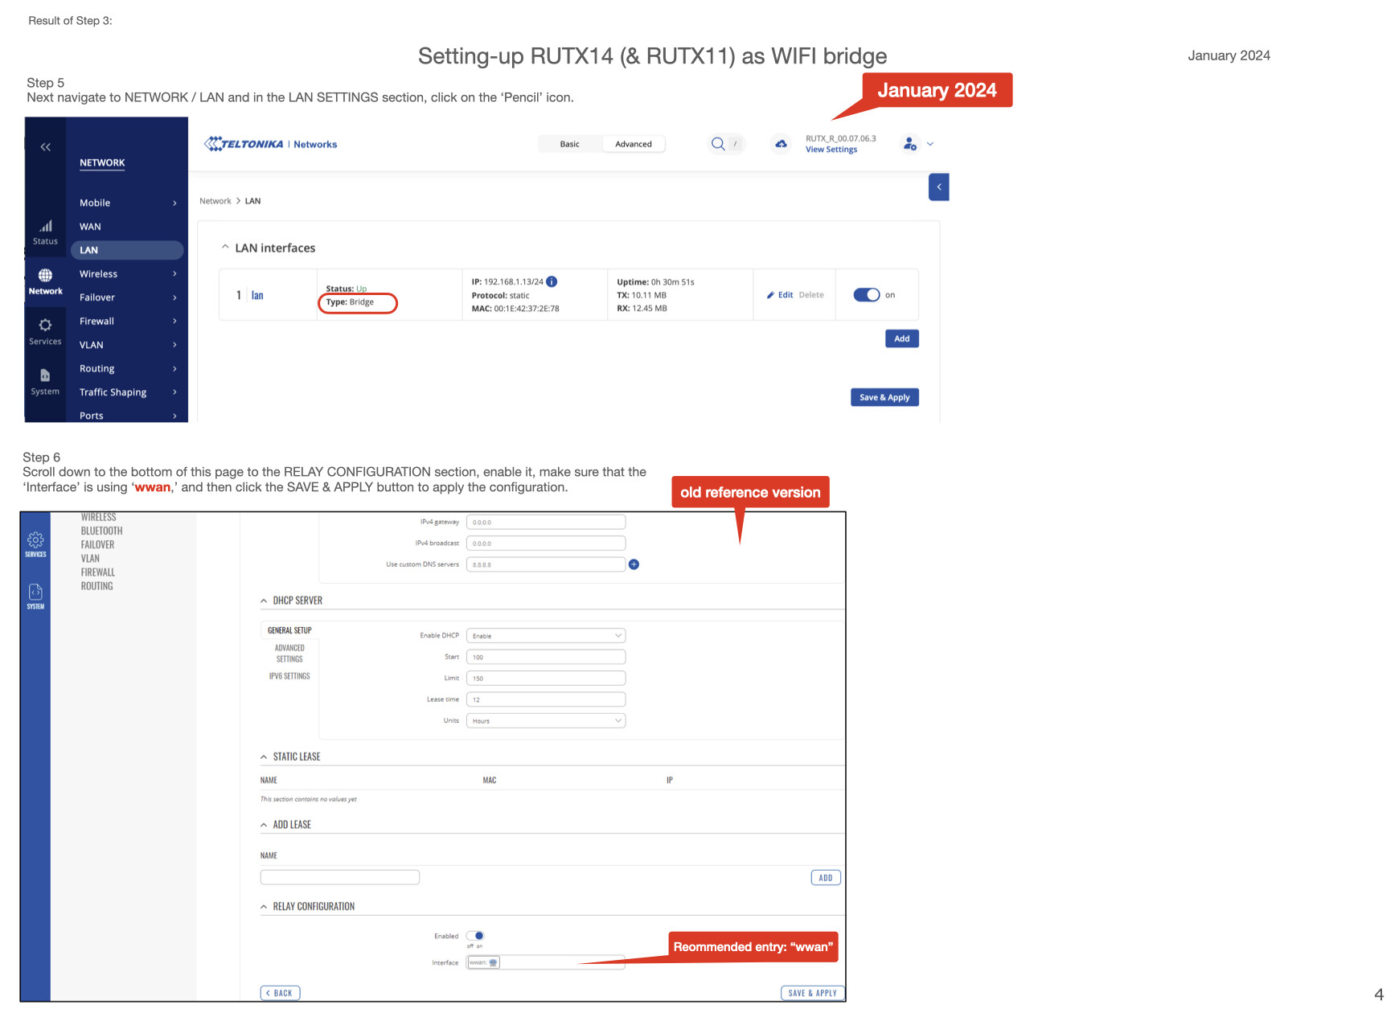Open the user account icon
This screenshot has height=1013, width=1399.
pyautogui.click(x=909, y=144)
